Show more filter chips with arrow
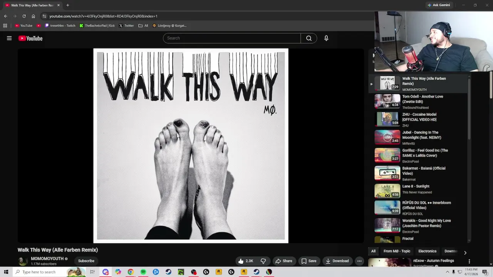Screen dimensions: 493x277 point(465,253)
